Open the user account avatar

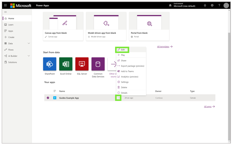[226, 5]
